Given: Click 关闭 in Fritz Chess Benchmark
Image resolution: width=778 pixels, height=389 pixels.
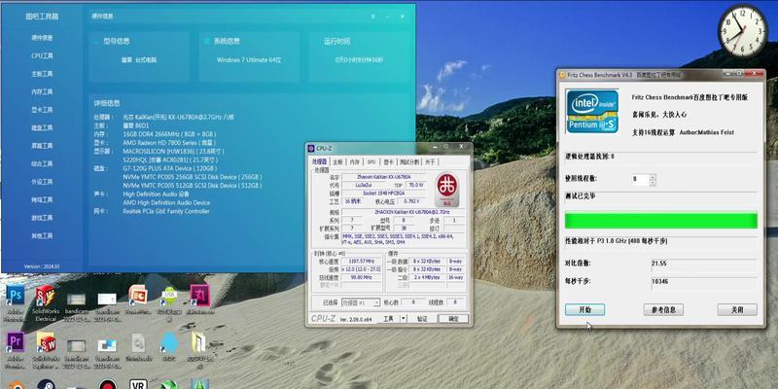Looking at the screenshot, I should click(737, 309).
